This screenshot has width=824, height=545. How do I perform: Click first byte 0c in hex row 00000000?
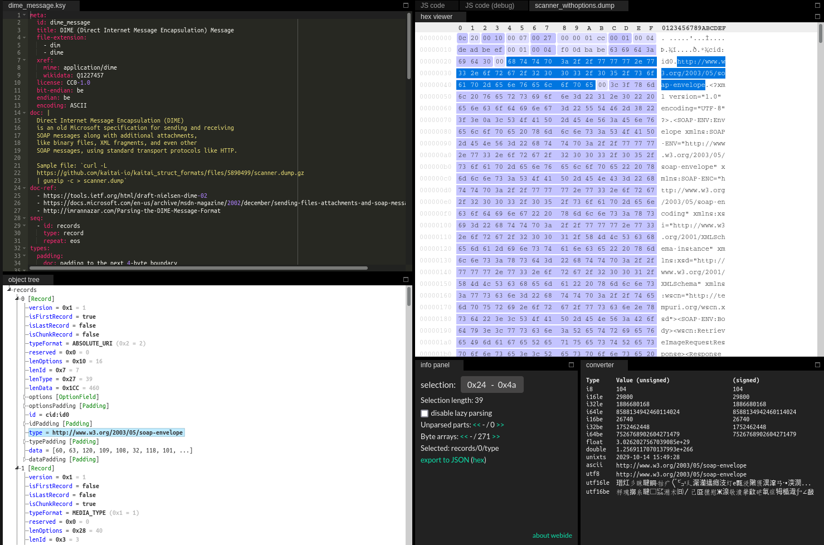(462, 38)
